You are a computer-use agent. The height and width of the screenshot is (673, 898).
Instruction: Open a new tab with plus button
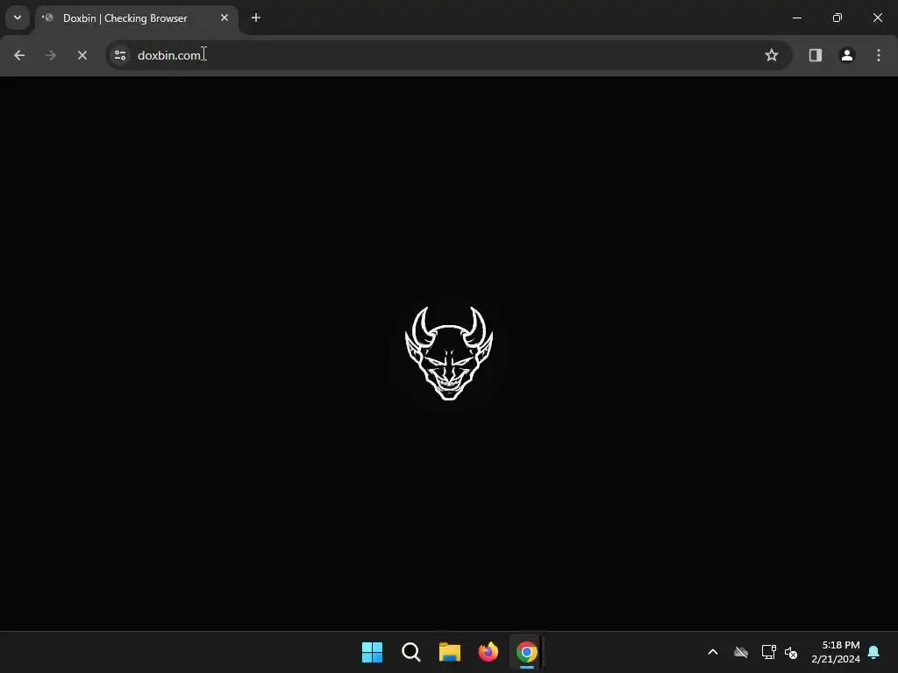(x=256, y=18)
